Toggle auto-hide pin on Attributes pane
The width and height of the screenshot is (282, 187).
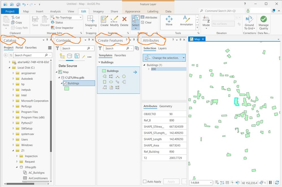coord(180,40)
